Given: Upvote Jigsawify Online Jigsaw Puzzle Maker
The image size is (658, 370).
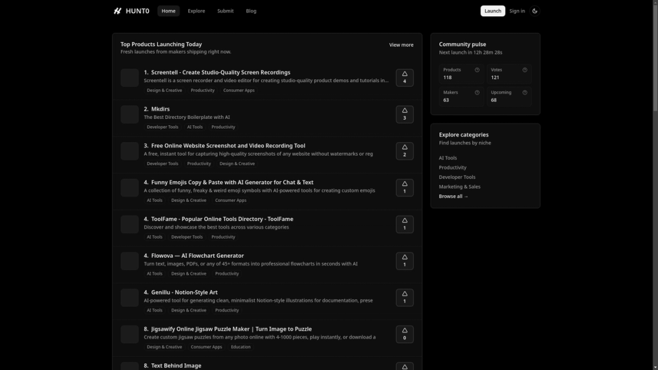Looking at the screenshot, I should point(405,335).
